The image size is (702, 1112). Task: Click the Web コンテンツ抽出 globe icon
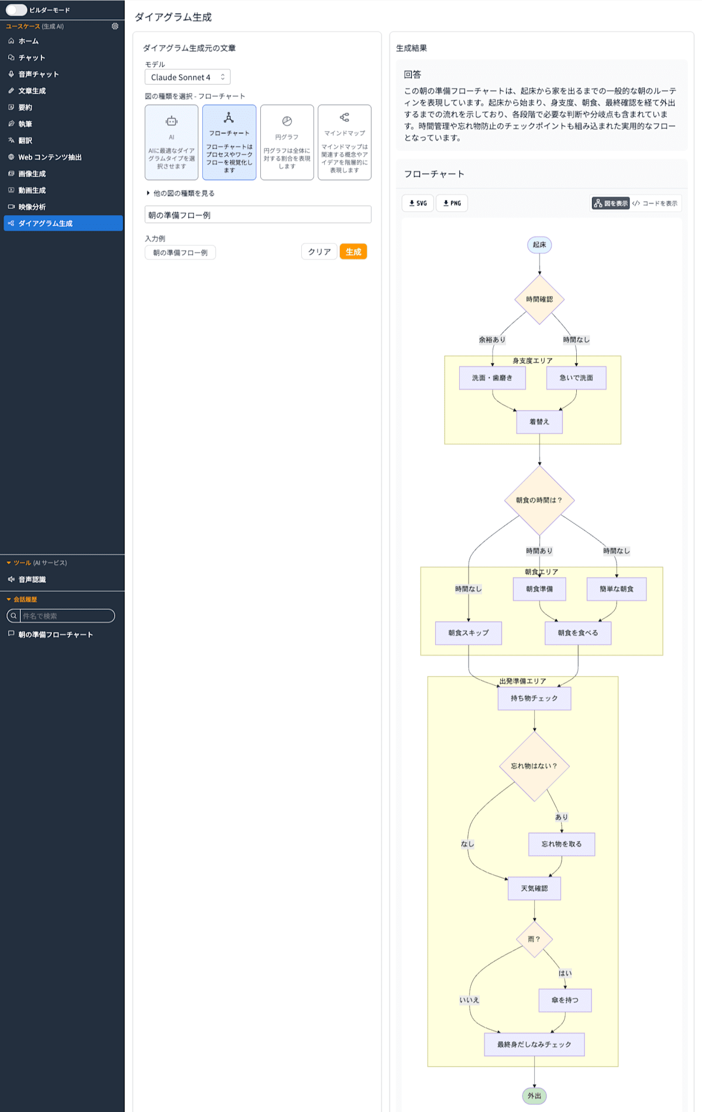(x=11, y=157)
